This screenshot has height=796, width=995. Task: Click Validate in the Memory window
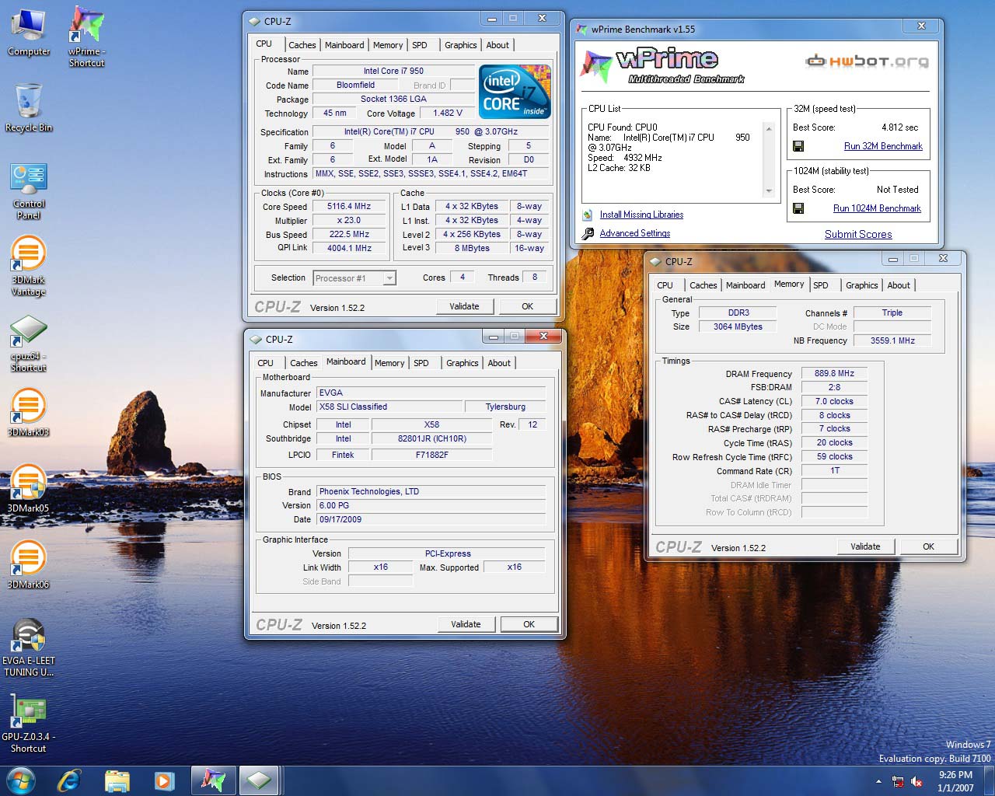[865, 546]
